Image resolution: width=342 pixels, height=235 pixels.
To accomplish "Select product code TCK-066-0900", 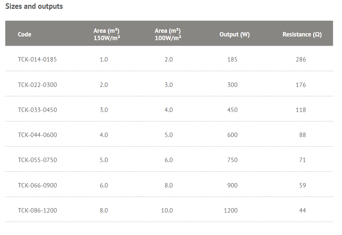I will coord(37,185).
